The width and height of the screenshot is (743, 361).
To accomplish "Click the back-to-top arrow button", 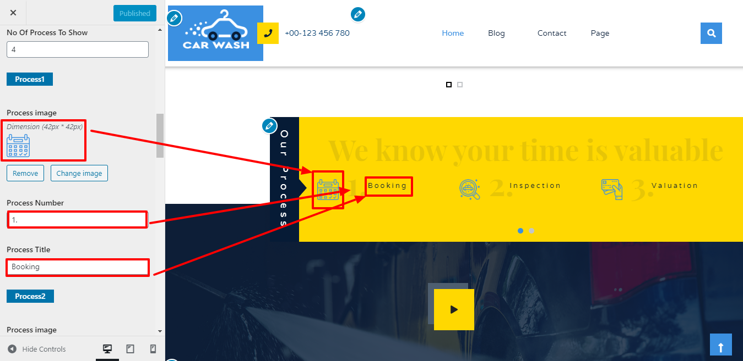I will click(x=721, y=345).
